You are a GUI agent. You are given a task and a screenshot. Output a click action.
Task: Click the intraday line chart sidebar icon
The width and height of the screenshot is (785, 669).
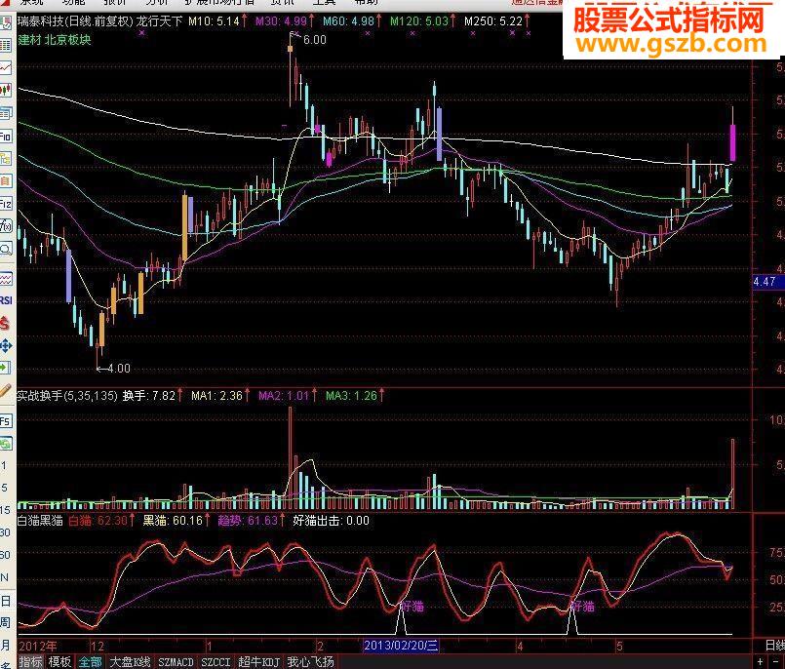point(5,67)
